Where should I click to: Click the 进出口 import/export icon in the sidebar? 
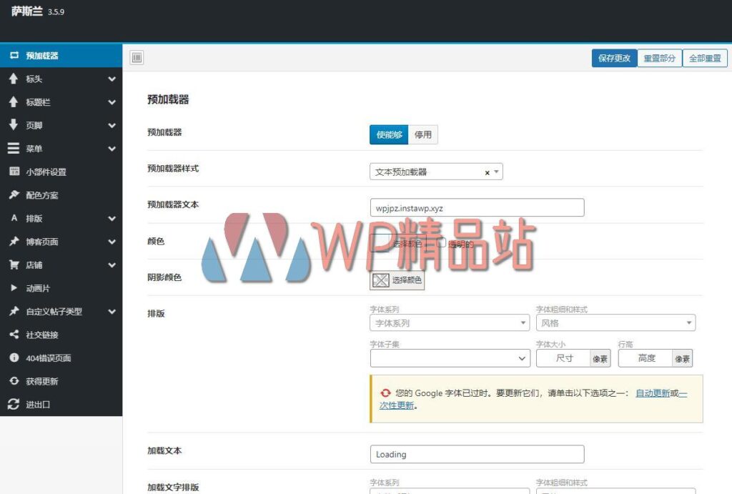pos(14,405)
